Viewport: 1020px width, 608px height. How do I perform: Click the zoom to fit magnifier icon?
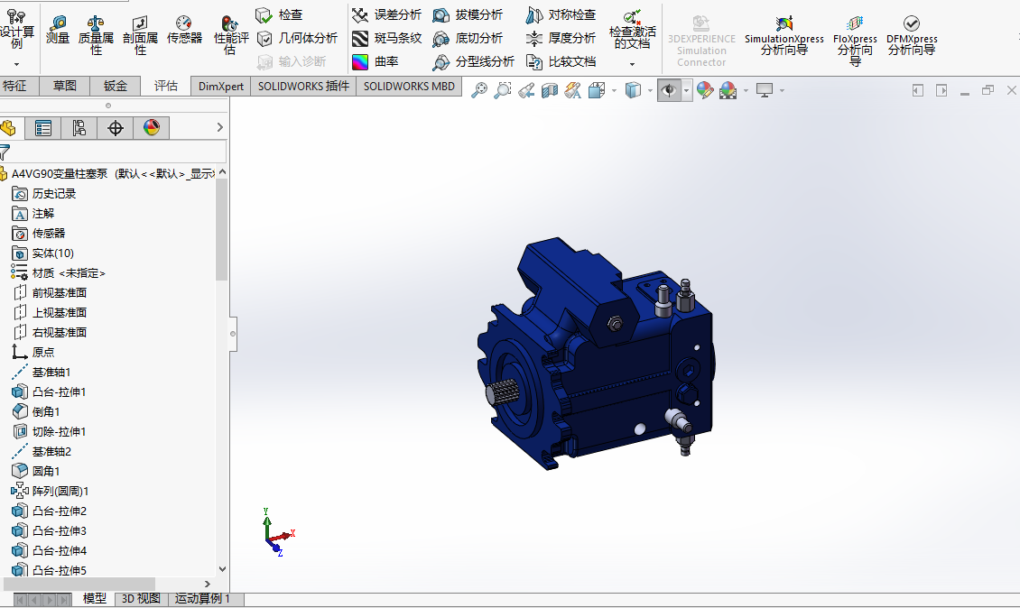pyautogui.click(x=479, y=90)
